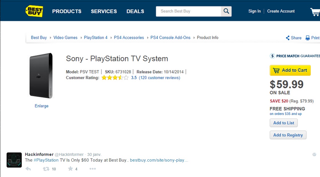Click the Add to List button
The height and width of the screenshot is (177, 320).
point(283,123)
